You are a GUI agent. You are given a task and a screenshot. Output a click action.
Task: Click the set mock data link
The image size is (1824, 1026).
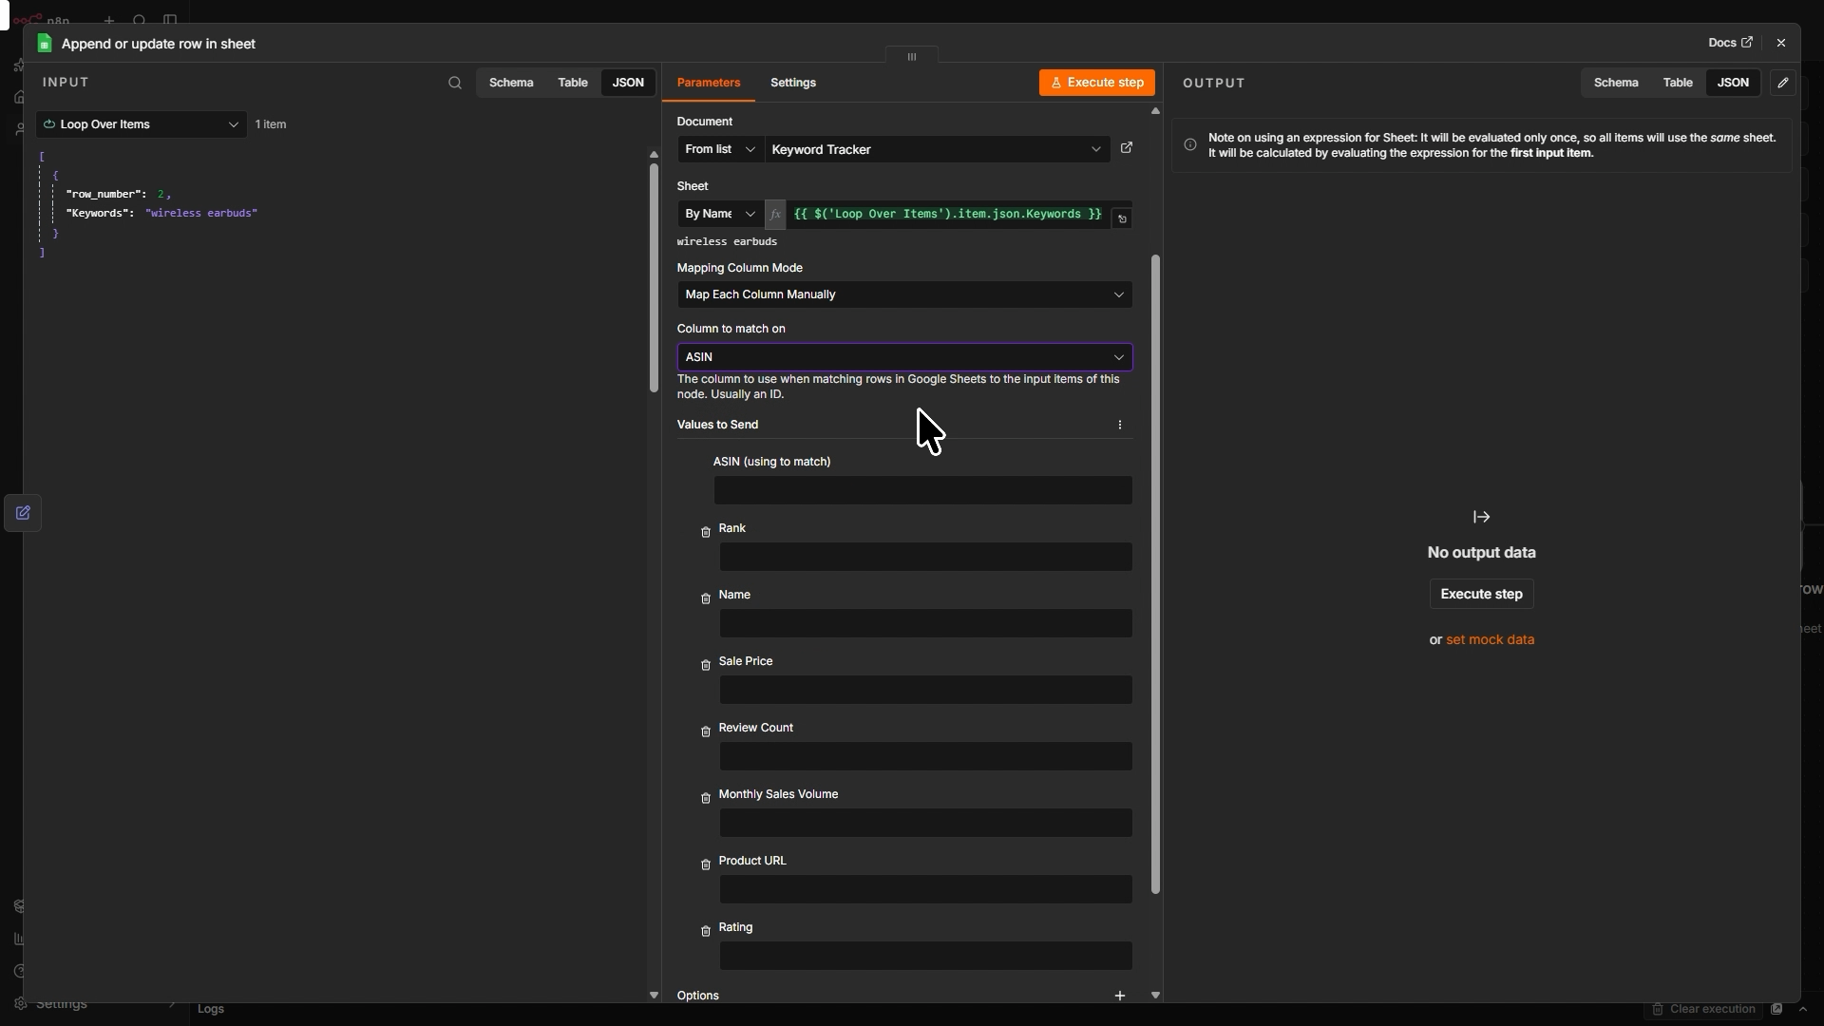click(x=1490, y=640)
